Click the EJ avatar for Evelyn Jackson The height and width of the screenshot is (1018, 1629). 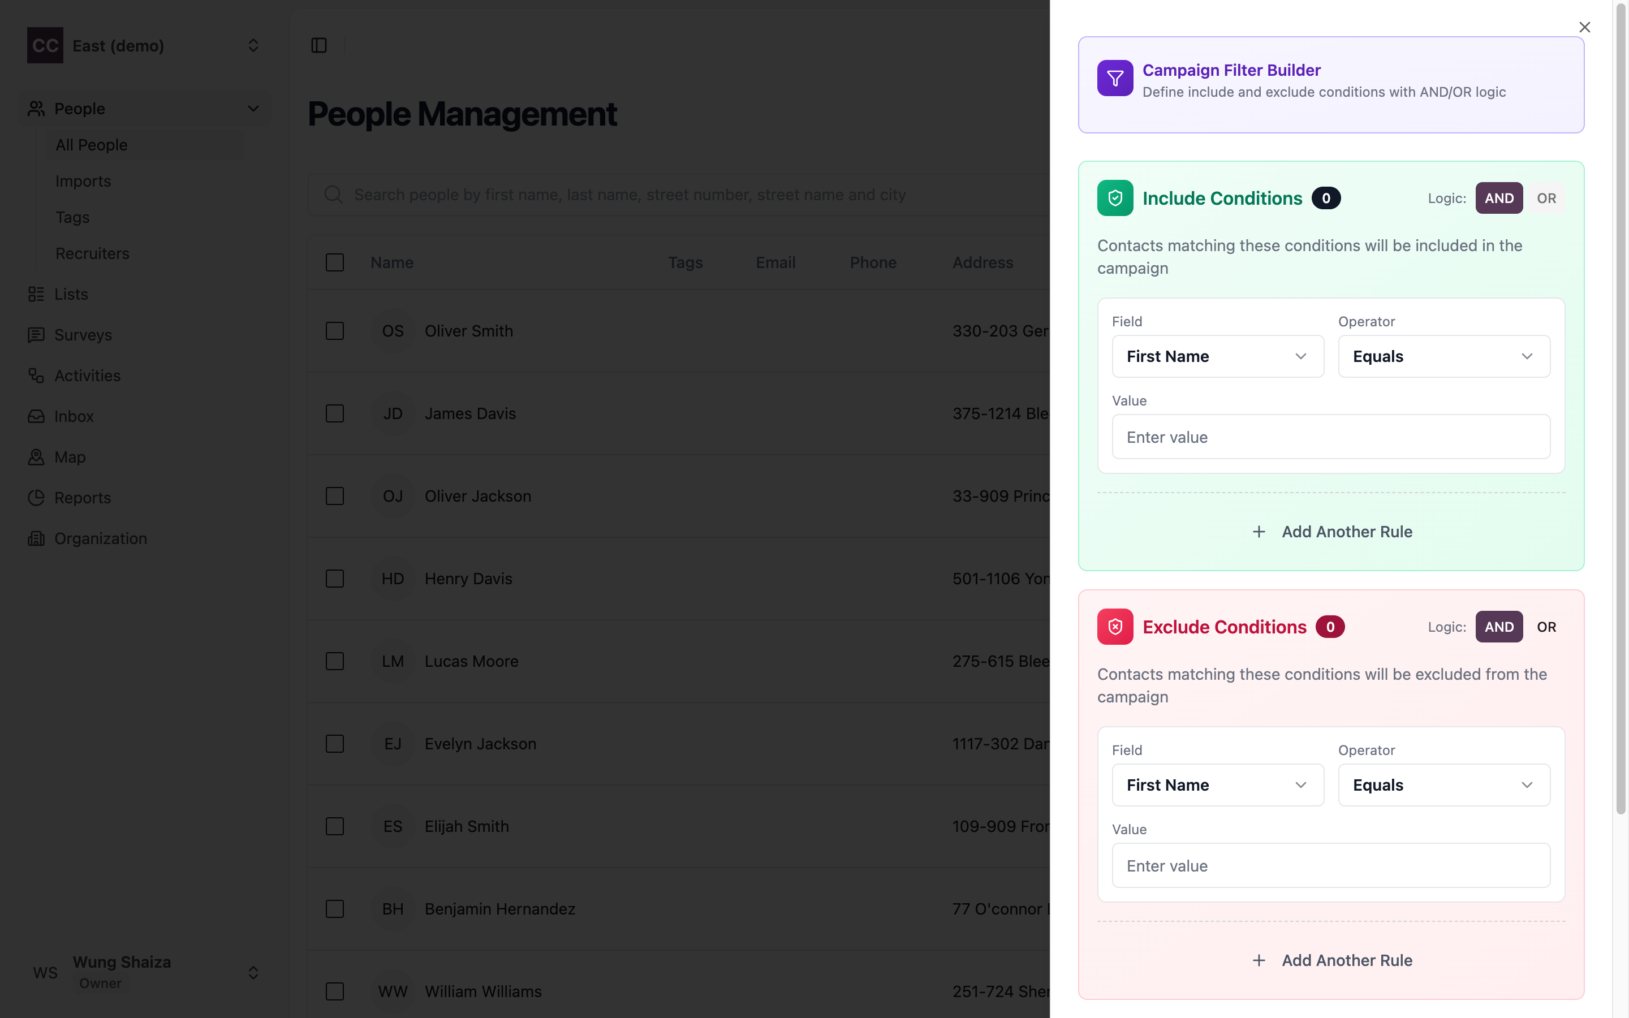(x=393, y=744)
